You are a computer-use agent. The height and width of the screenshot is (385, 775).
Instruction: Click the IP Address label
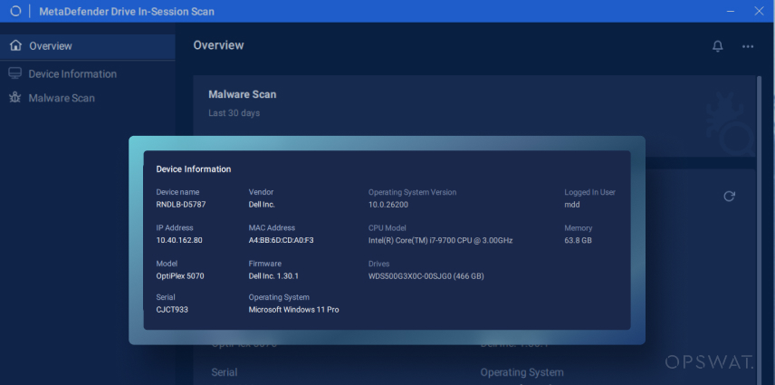coord(175,228)
